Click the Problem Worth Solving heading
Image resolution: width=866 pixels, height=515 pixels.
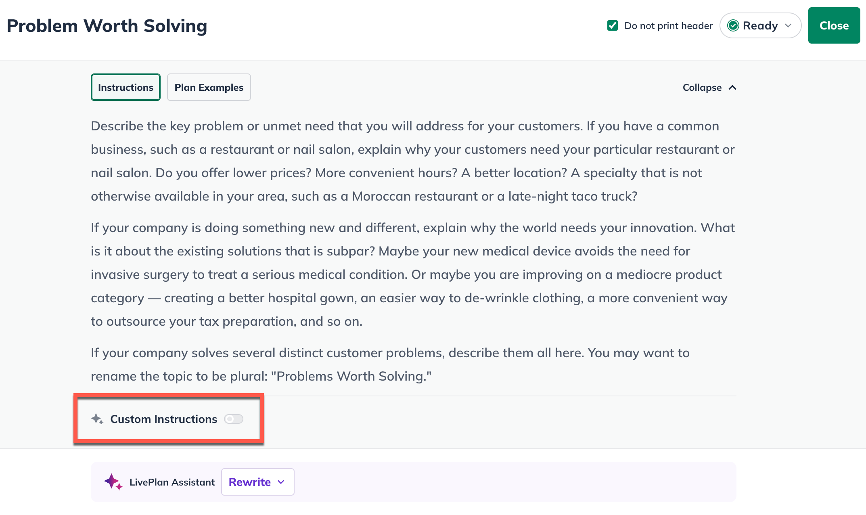pos(107,25)
